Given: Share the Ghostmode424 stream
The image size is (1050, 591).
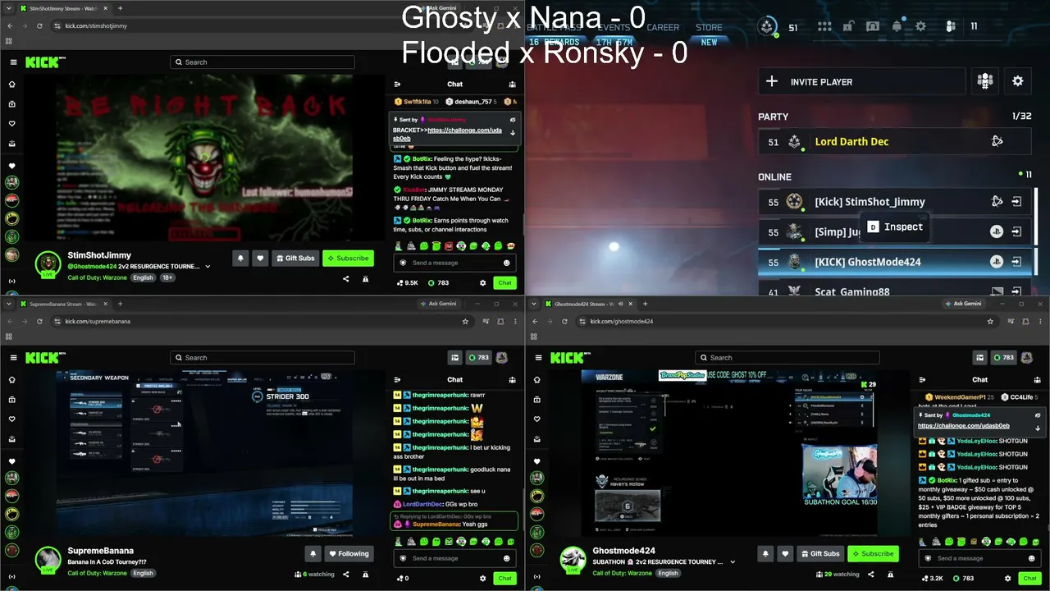Looking at the screenshot, I should click(x=870, y=575).
